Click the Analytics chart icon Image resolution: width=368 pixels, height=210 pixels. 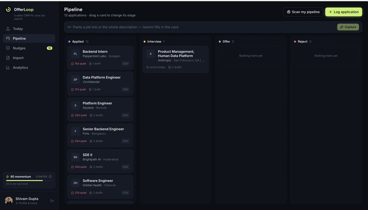(8, 68)
